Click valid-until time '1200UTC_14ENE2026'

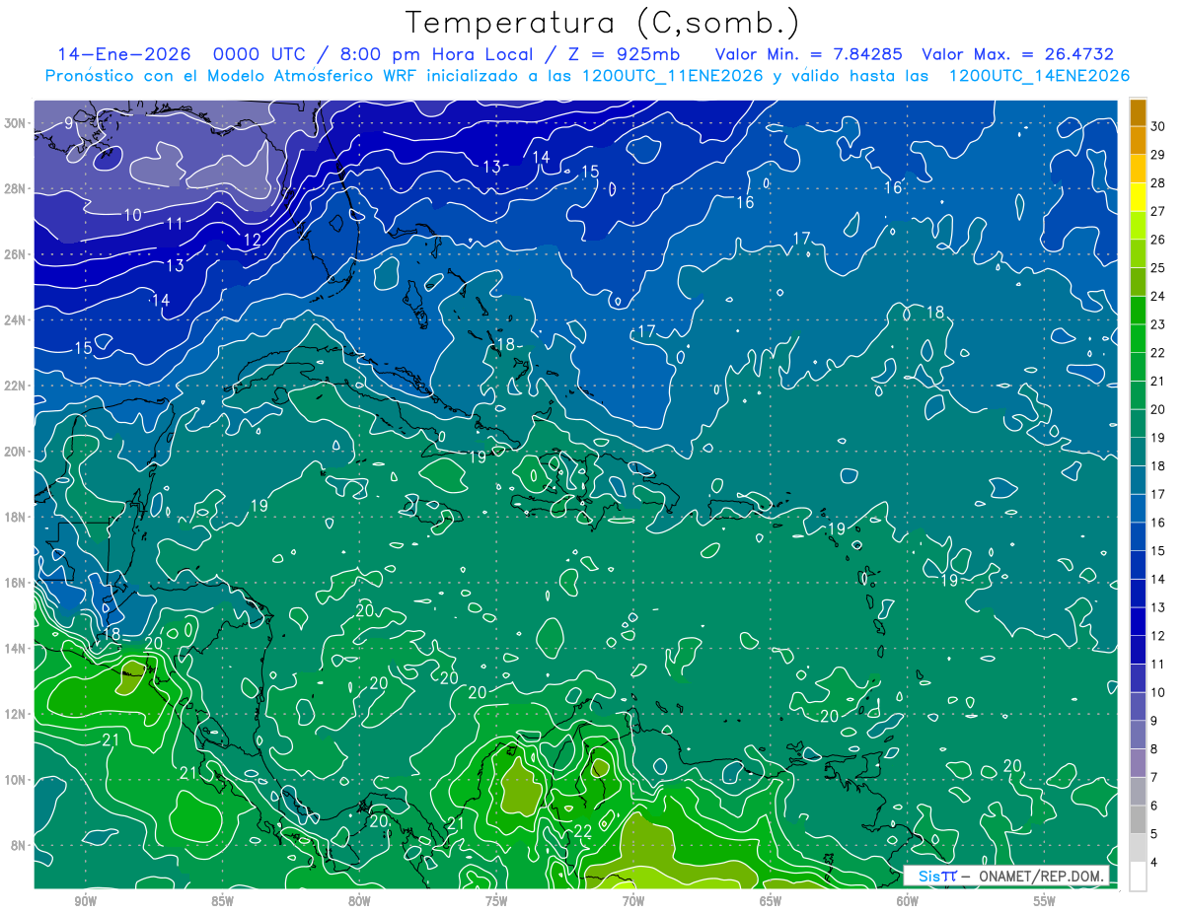[x=1039, y=76]
